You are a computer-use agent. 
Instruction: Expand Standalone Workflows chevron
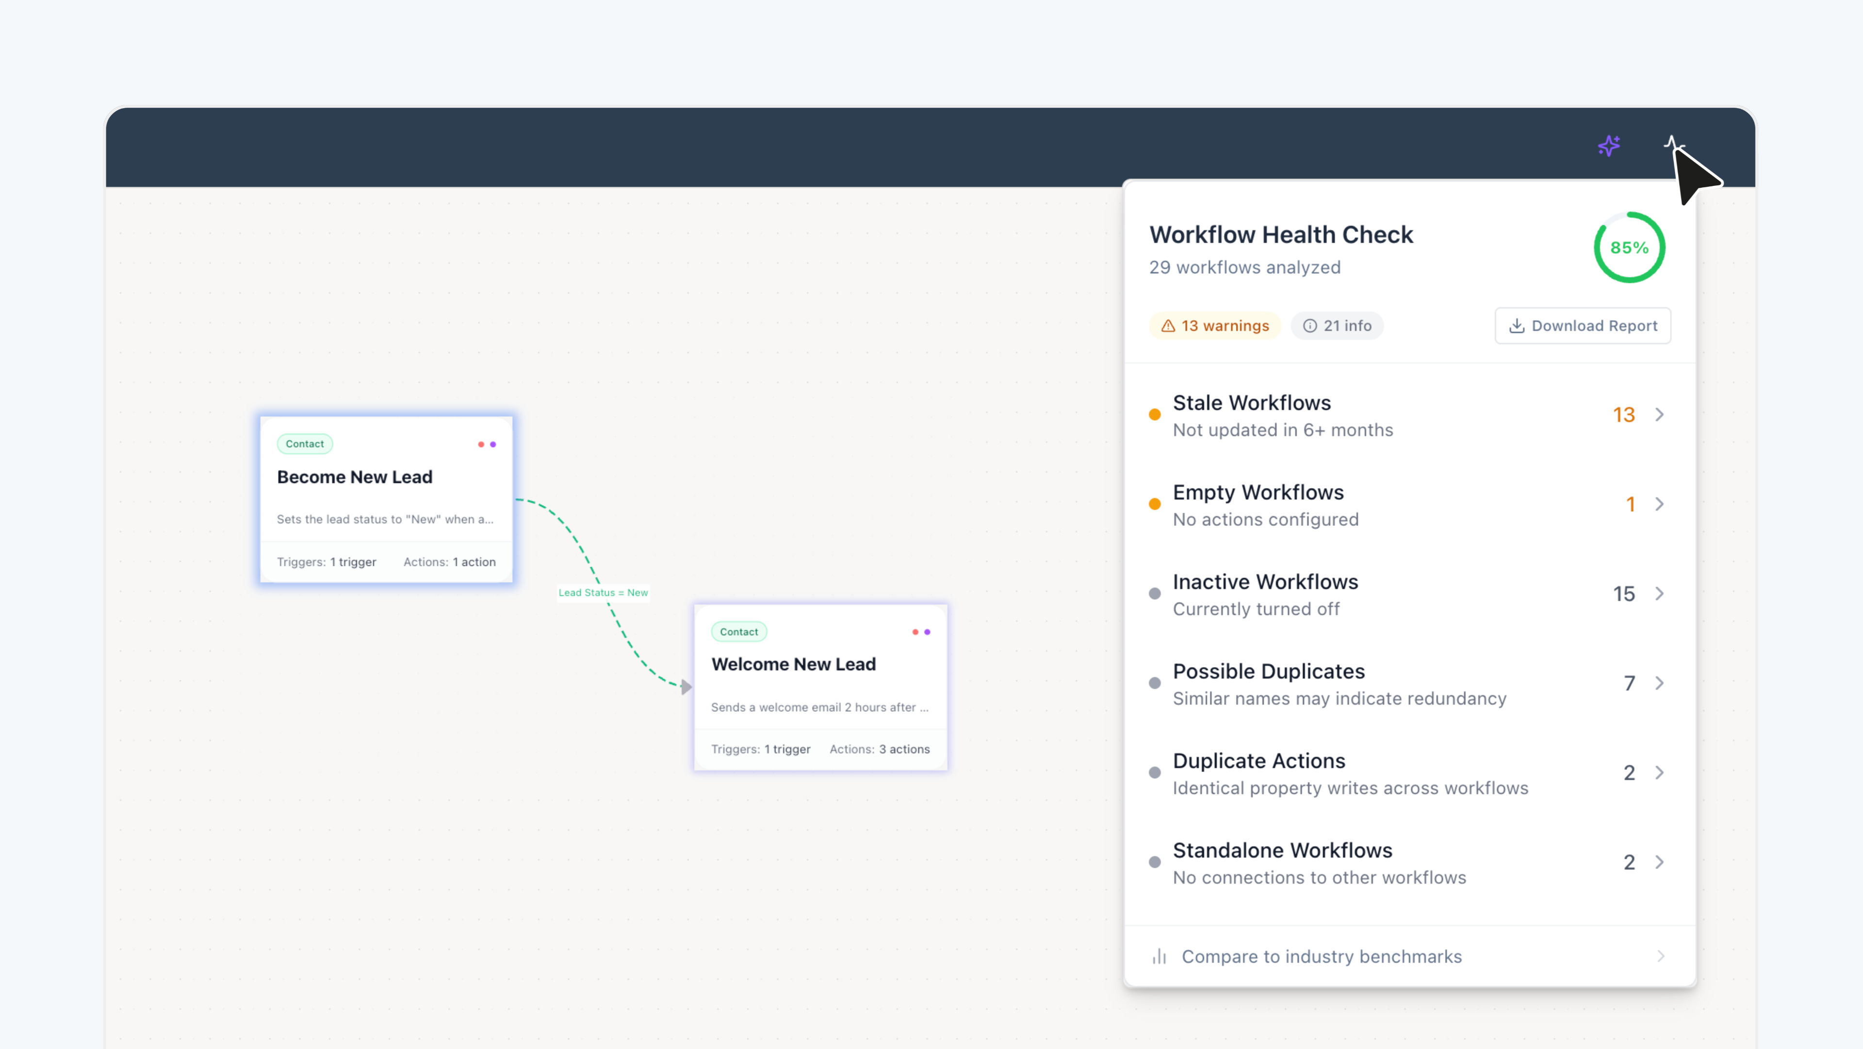[x=1660, y=862]
